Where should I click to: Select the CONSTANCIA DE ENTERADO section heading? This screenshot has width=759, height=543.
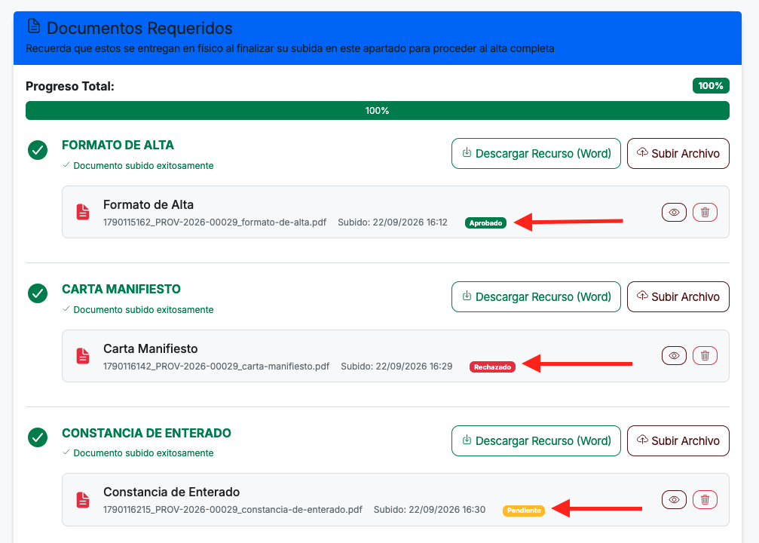tap(146, 433)
